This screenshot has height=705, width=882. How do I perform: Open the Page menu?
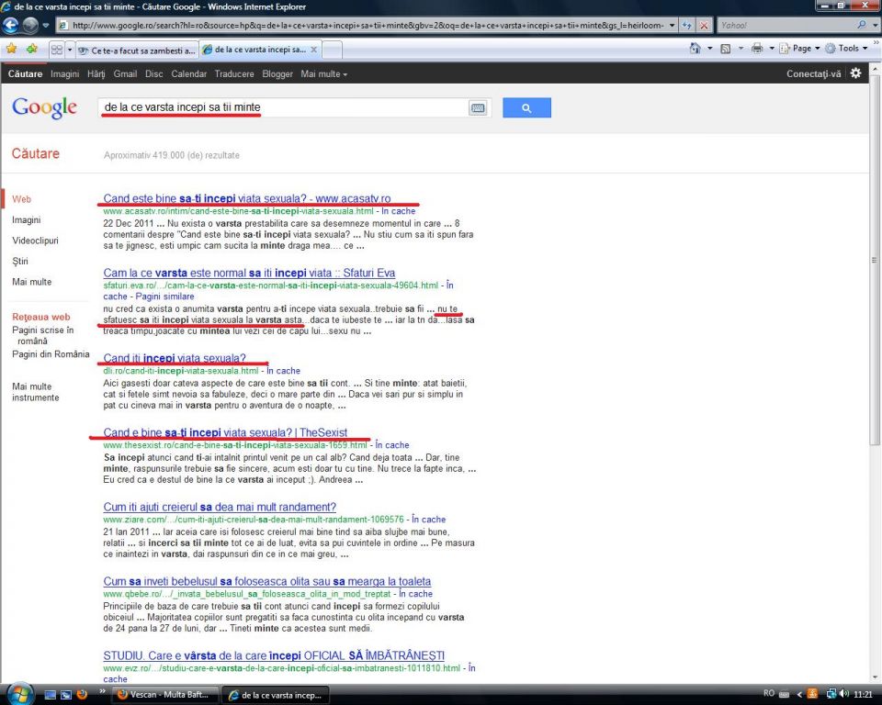click(800, 49)
